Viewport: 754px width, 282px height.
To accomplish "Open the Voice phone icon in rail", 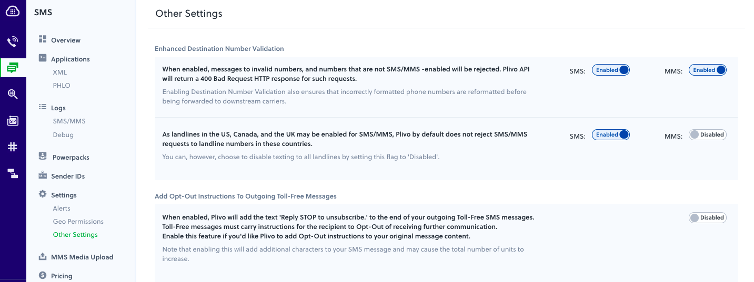I will pos(13,42).
